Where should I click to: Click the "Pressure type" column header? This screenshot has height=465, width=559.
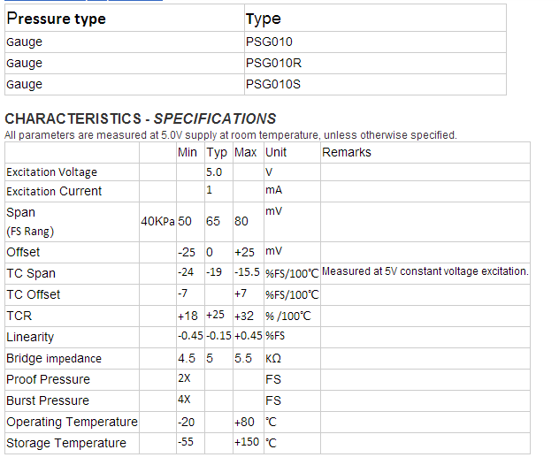pyautogui.click(x=56, y=19)
